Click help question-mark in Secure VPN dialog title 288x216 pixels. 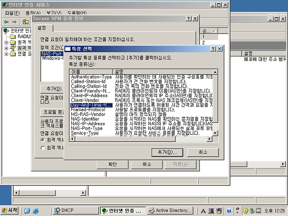point(188,18)
